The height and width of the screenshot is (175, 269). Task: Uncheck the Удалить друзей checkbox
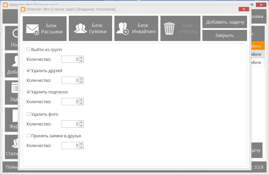coord(29,71)
